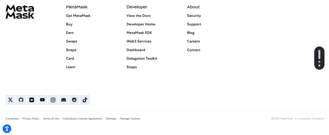Visit the Developer Home link
The image size is (329, 135).
tap(141, 24)
